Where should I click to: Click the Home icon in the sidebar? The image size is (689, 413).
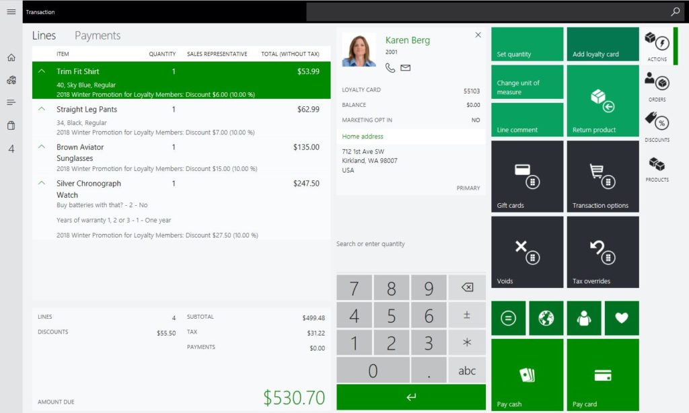pos(11,58)
